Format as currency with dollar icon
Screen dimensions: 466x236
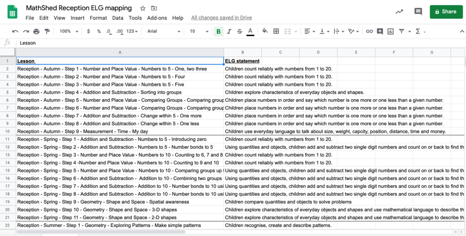click(88, 31)
